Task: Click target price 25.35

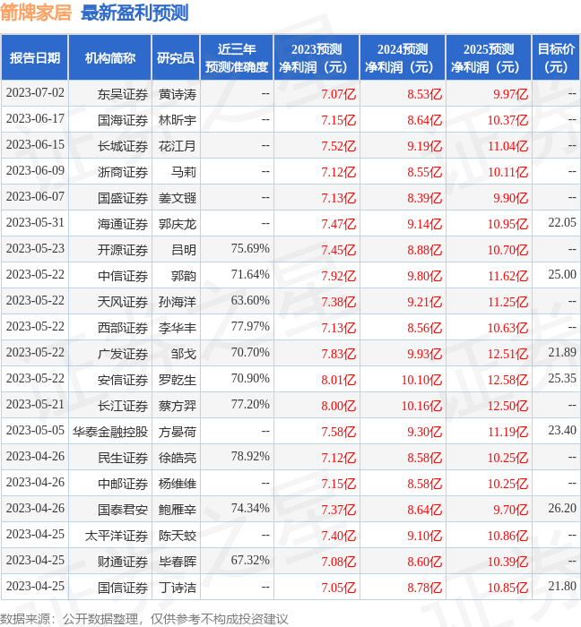Action: [x=562, y=379]
